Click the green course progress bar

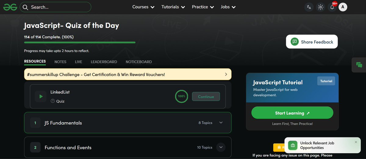[x=80, y=42]
